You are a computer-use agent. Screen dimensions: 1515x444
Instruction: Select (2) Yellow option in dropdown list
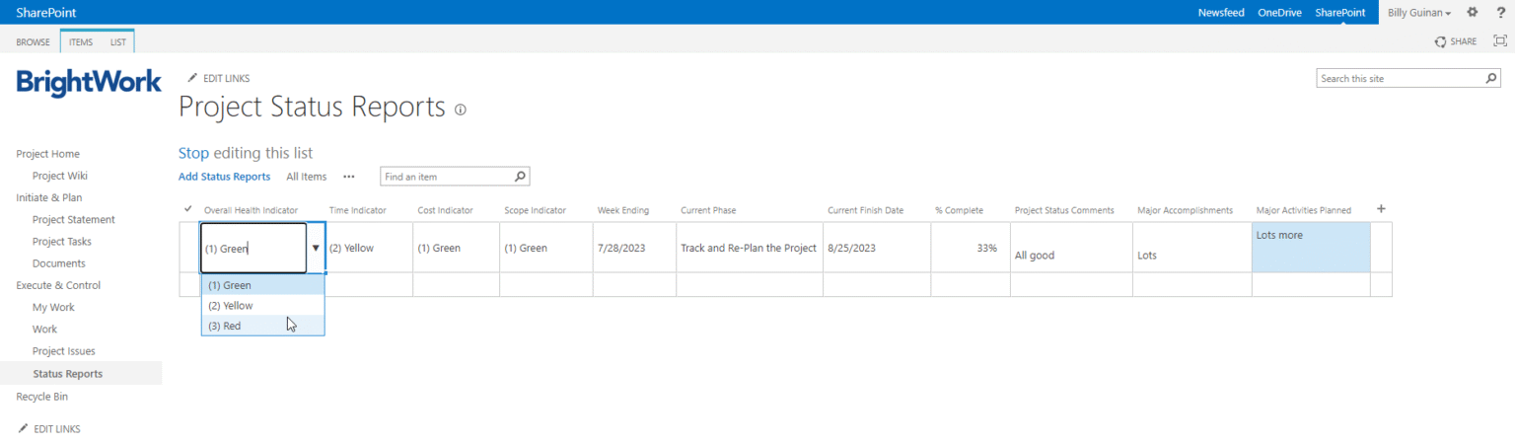tap(262, 305)
